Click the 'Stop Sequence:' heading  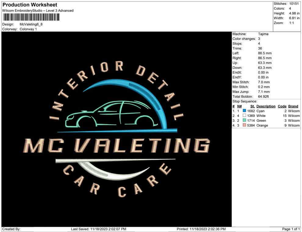coord(245,101)
